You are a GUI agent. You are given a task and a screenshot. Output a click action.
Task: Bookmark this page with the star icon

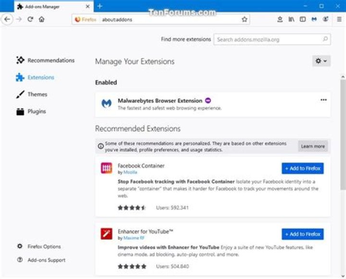pos(244,19)
